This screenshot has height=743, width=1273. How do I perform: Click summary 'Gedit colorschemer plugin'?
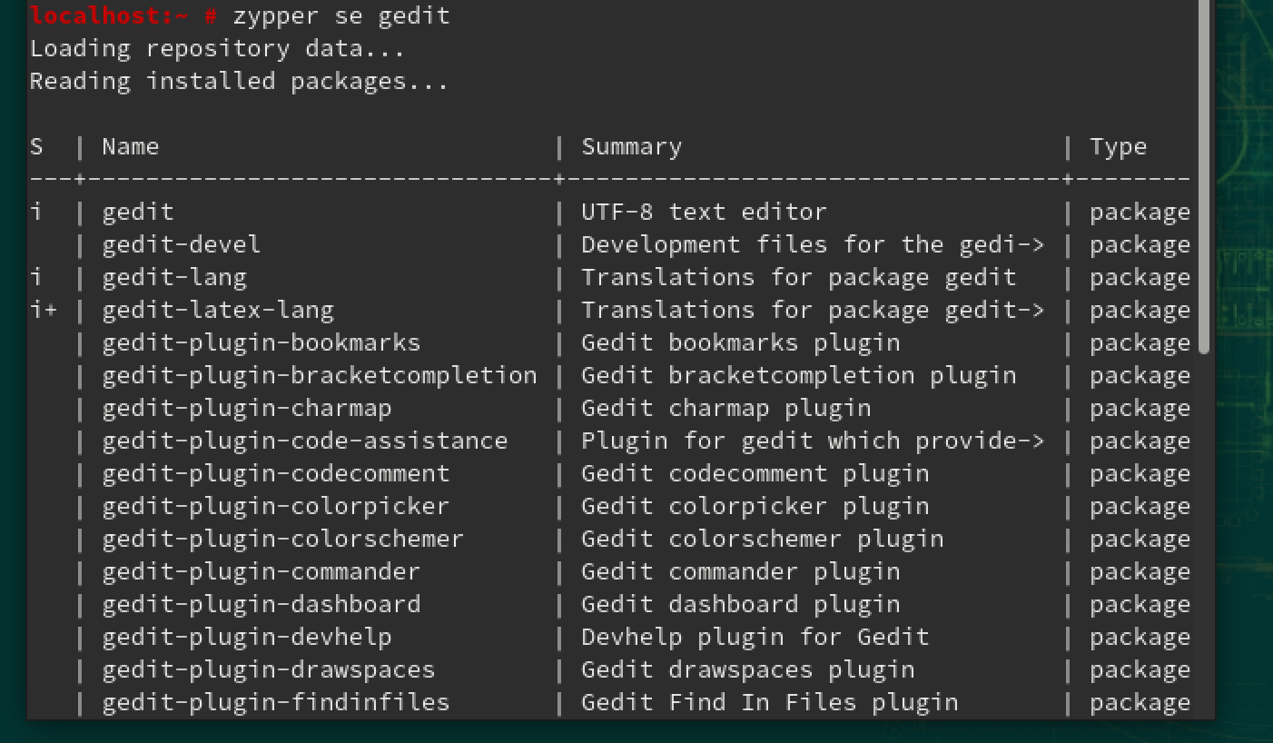(763, 540)
